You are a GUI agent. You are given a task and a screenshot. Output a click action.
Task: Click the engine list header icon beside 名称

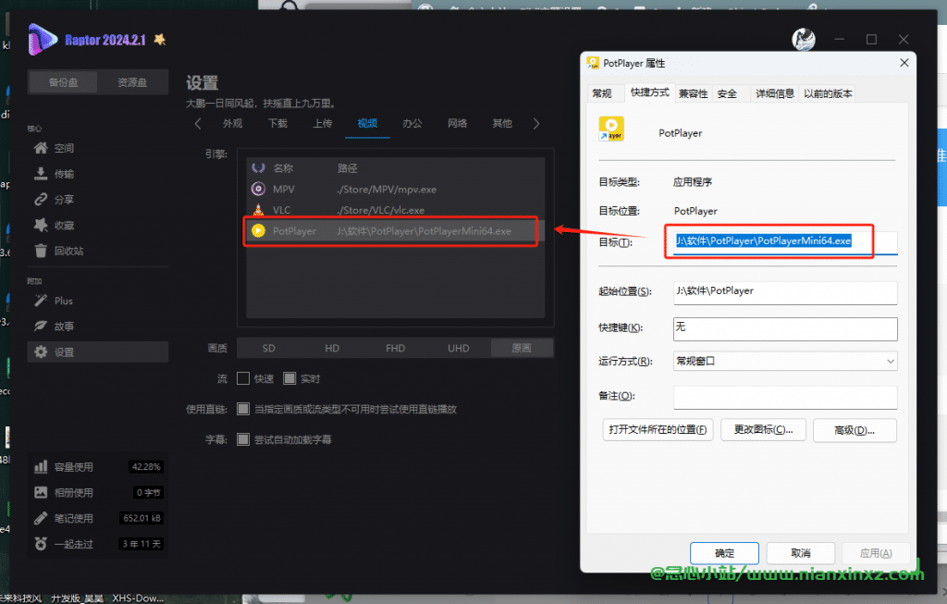point(258,168)
